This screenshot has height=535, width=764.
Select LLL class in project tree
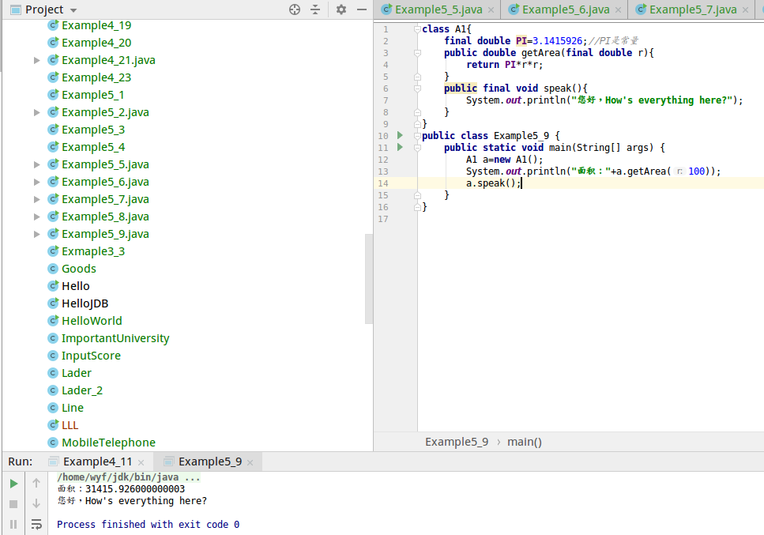pyautogui.click(x=70, y=425)
